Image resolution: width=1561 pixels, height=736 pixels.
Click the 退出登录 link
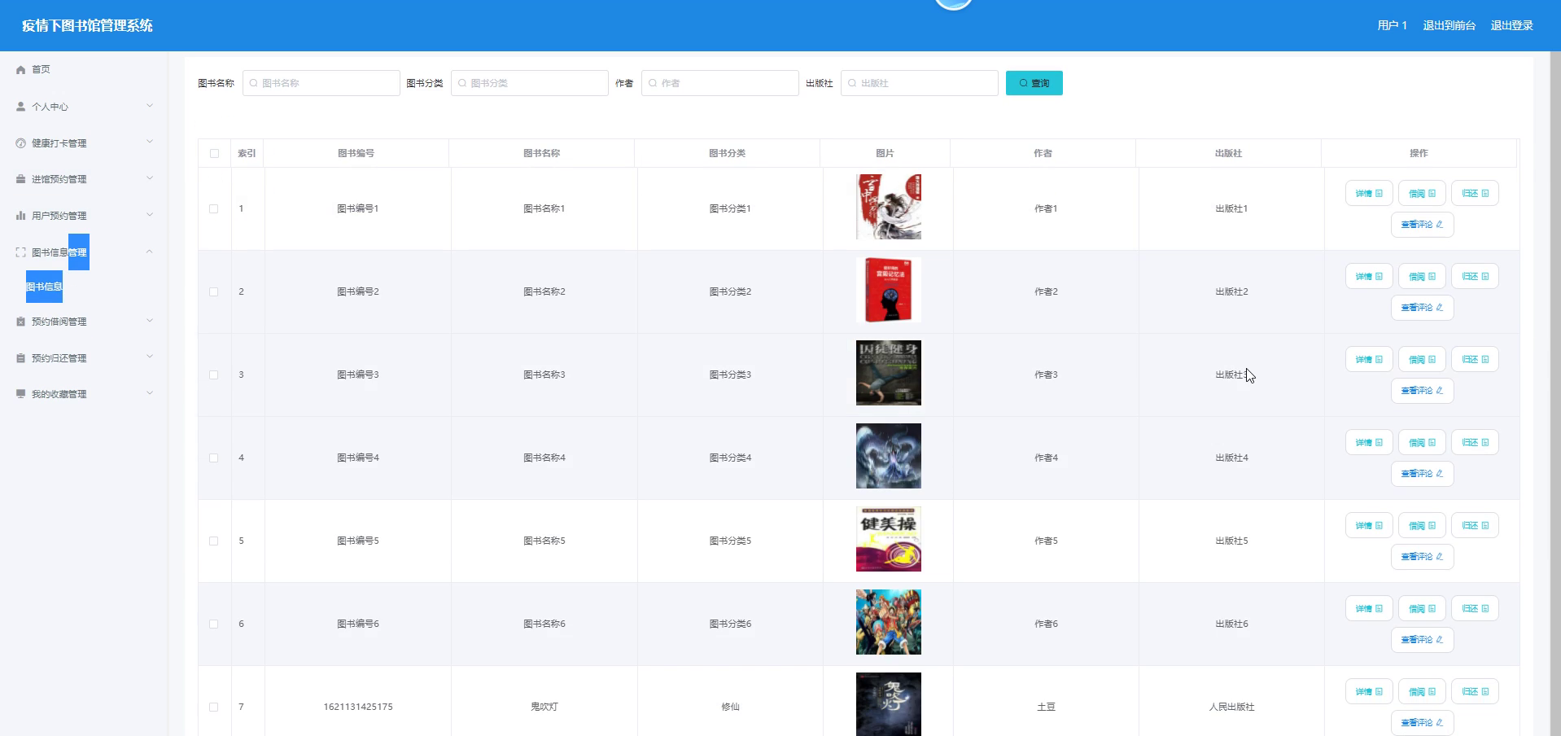pos(1511,25)
